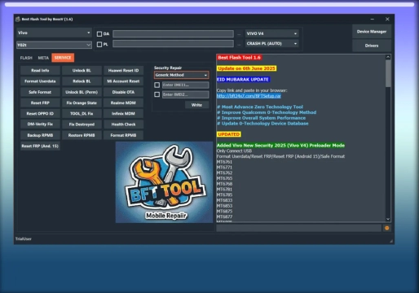Click the 'Best Flash Tool 1.6' heading
This screenshot has height=293, width=419.
[x=239, y=58]
